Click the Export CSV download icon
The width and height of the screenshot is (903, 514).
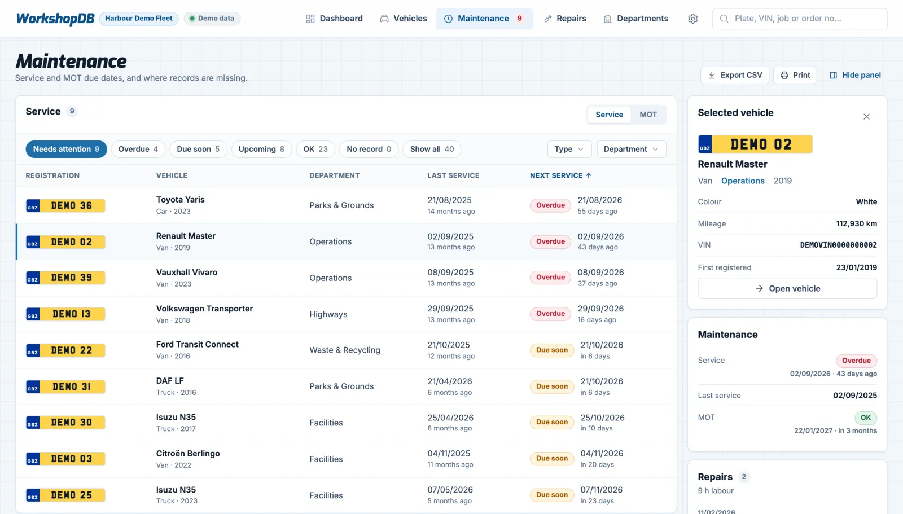[x=712, y=75]
